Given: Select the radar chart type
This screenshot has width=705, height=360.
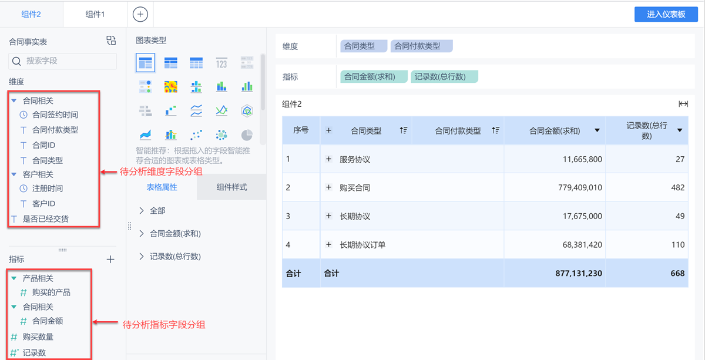Looking at the screenshot, I should (x=247, y=110).
